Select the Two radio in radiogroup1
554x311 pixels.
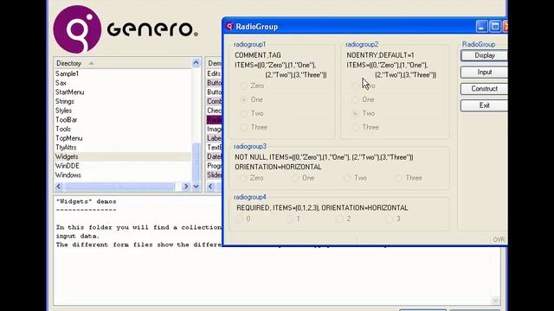(x=243, y=113)
